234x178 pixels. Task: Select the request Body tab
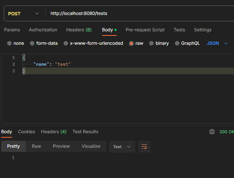[109, 30]
